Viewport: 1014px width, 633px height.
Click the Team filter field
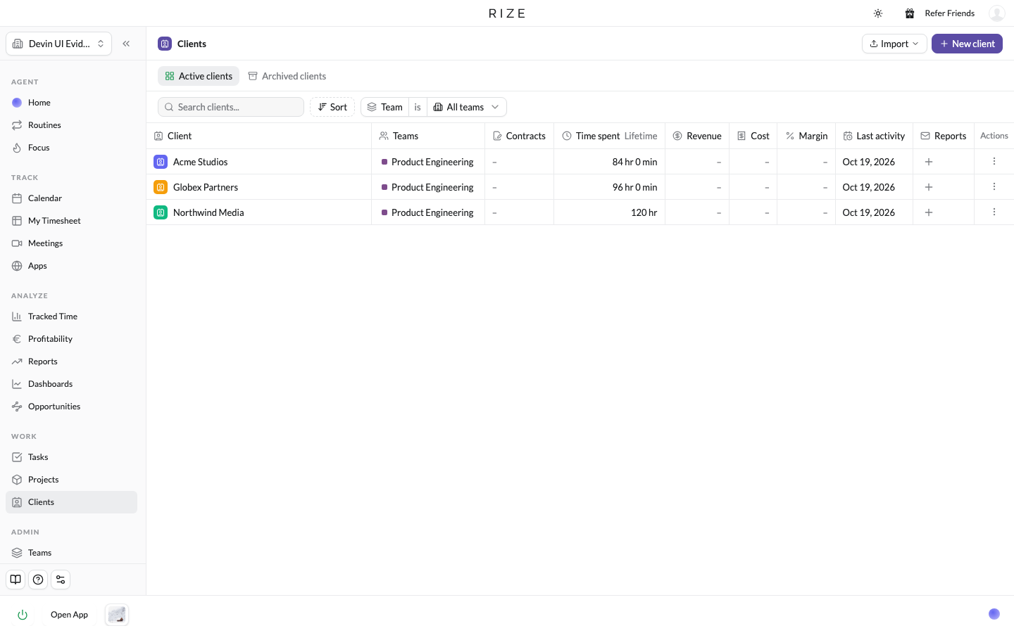(x=385, y=107)
